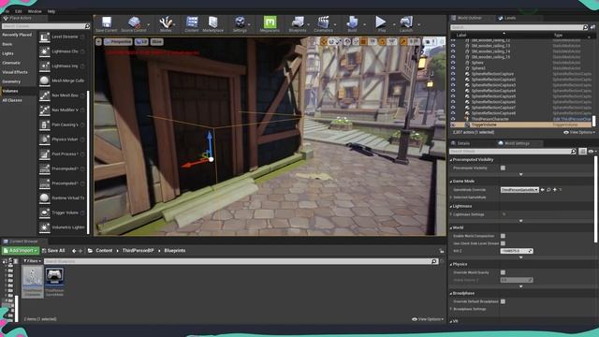599x337 pixels.
Task: Click the green Megascans toolbar icon
Action: (270, 22)
